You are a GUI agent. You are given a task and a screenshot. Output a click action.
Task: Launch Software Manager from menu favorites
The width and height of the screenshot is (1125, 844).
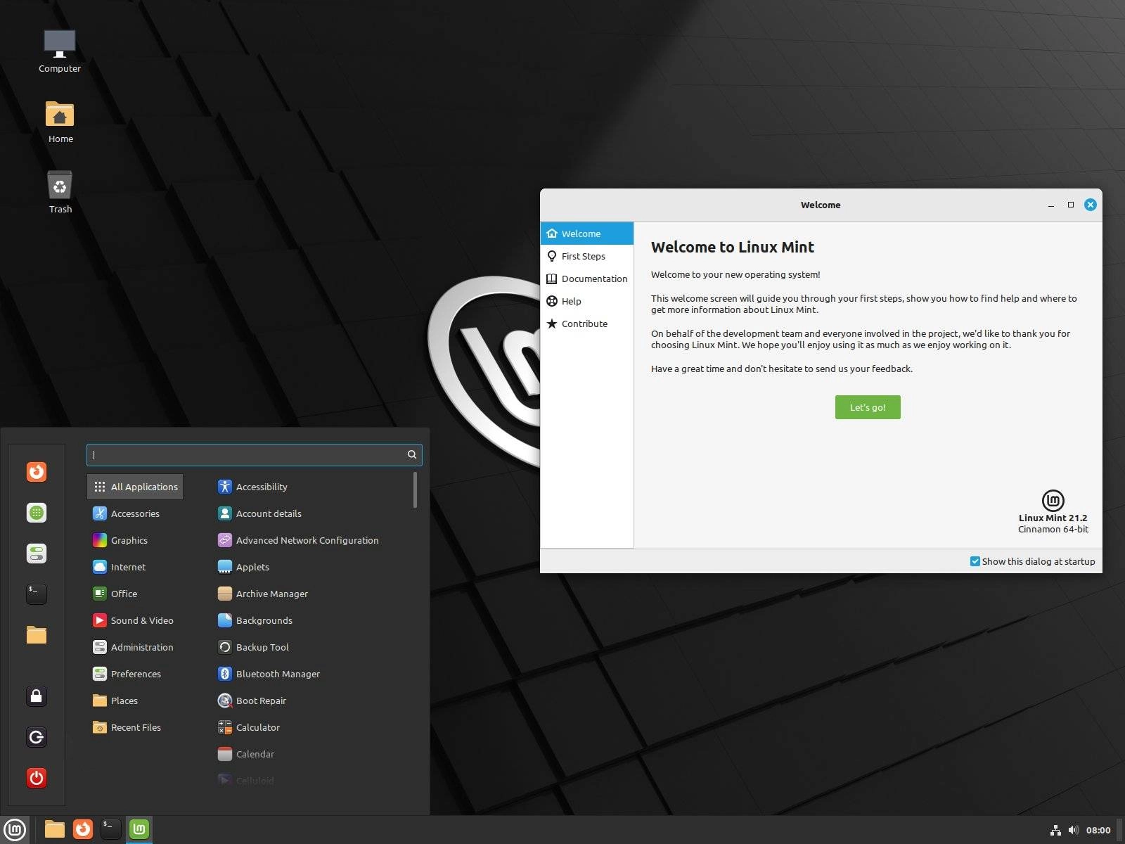37,513
